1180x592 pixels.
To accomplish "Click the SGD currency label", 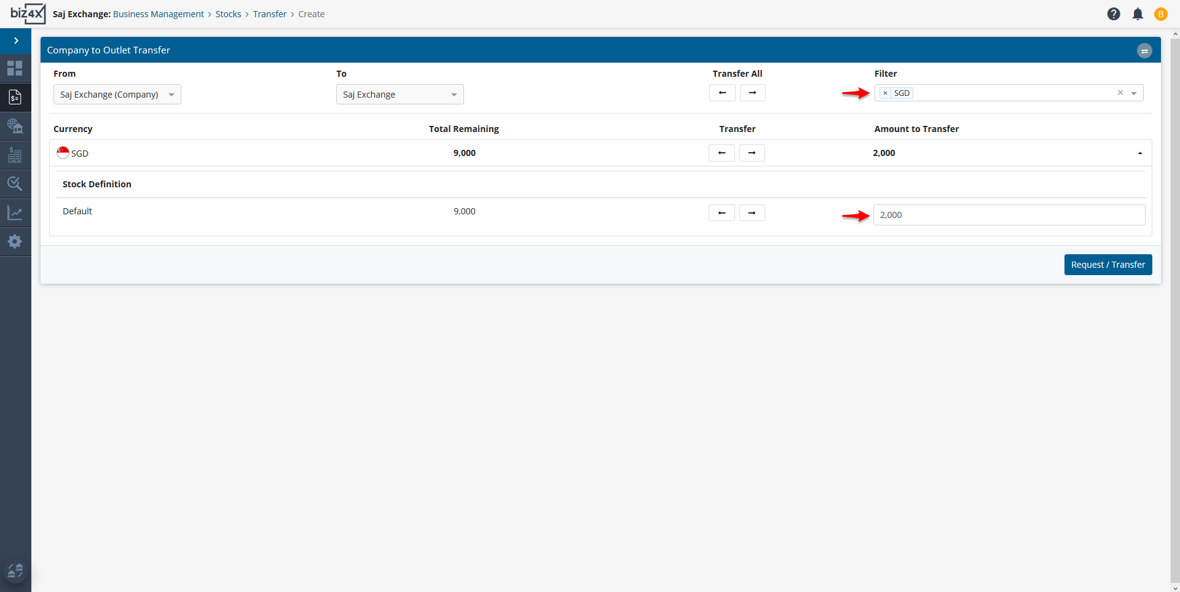I will coord(80,154).
